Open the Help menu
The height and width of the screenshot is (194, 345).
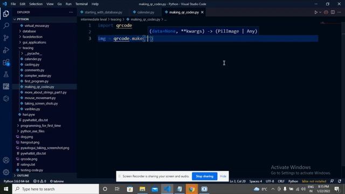pos(95,4)
